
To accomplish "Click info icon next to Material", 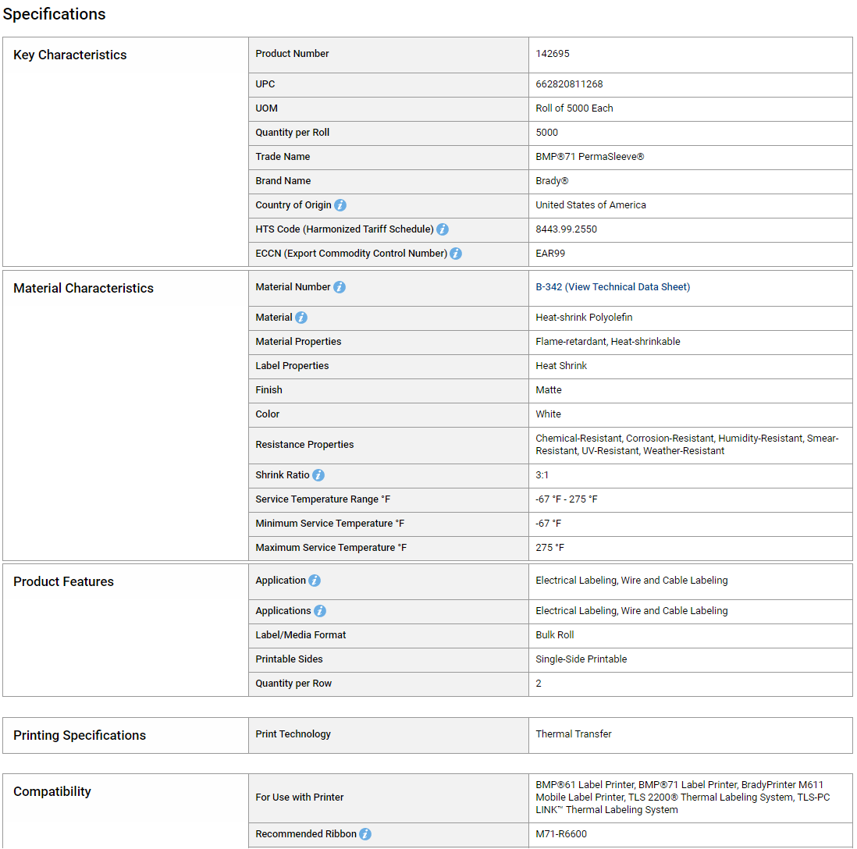I will 301,318.
